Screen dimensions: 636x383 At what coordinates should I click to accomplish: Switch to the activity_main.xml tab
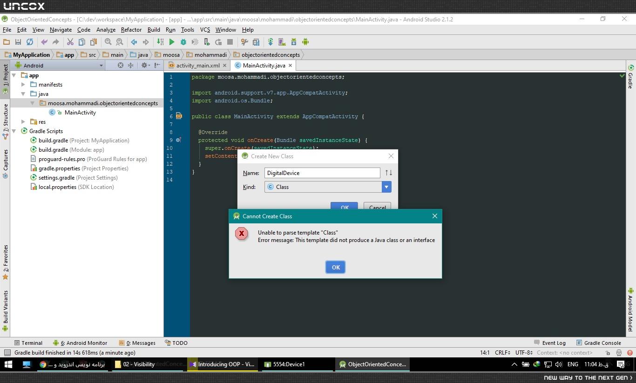[x=197, y=66]
